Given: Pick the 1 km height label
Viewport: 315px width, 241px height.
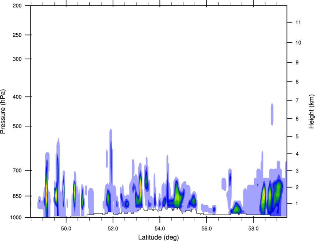Looking at the screenshot, I should coord(297,204).
